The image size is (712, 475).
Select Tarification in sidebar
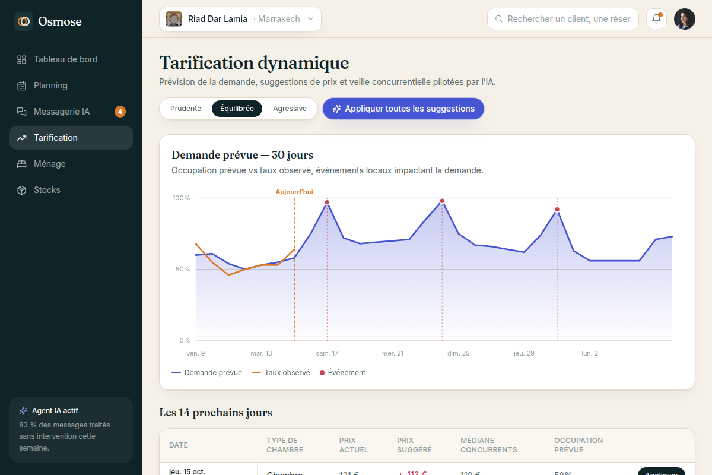[71, 138]
